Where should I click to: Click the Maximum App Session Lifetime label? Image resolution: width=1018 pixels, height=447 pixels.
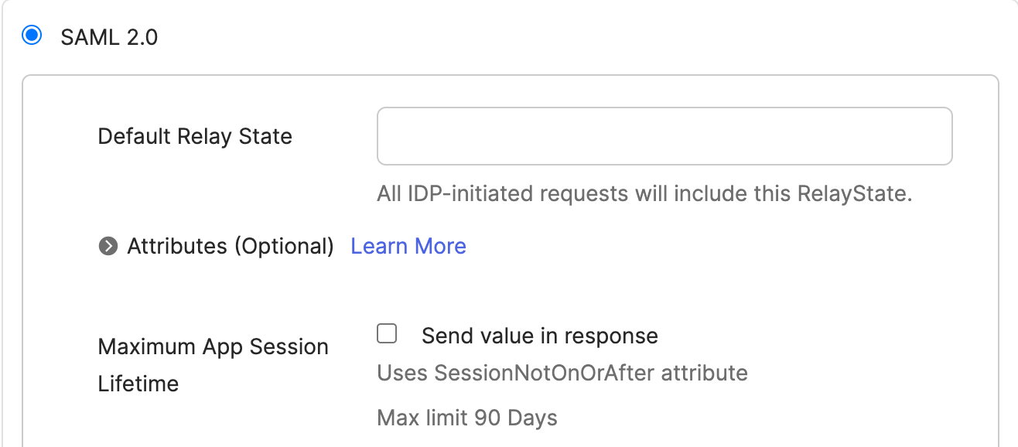(213, 365)
